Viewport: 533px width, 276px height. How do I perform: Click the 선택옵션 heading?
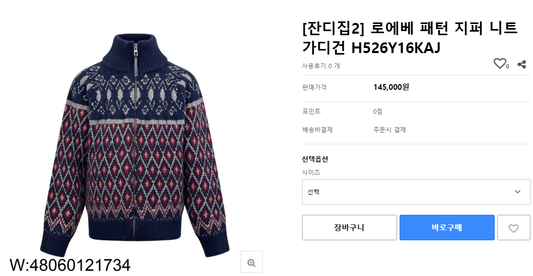point(315,159)
